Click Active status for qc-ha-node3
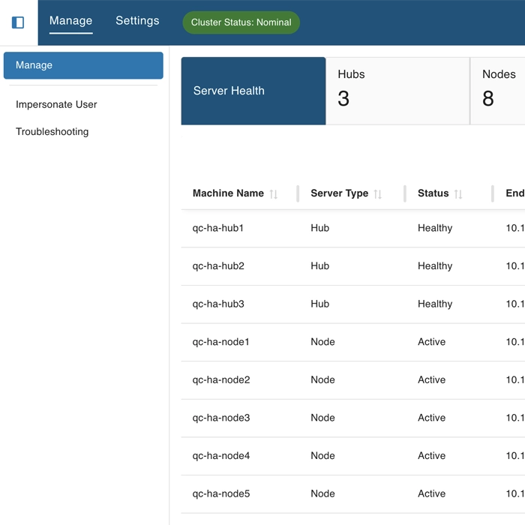Viewport: 525px width, 525px height. (x=431, y=418)
